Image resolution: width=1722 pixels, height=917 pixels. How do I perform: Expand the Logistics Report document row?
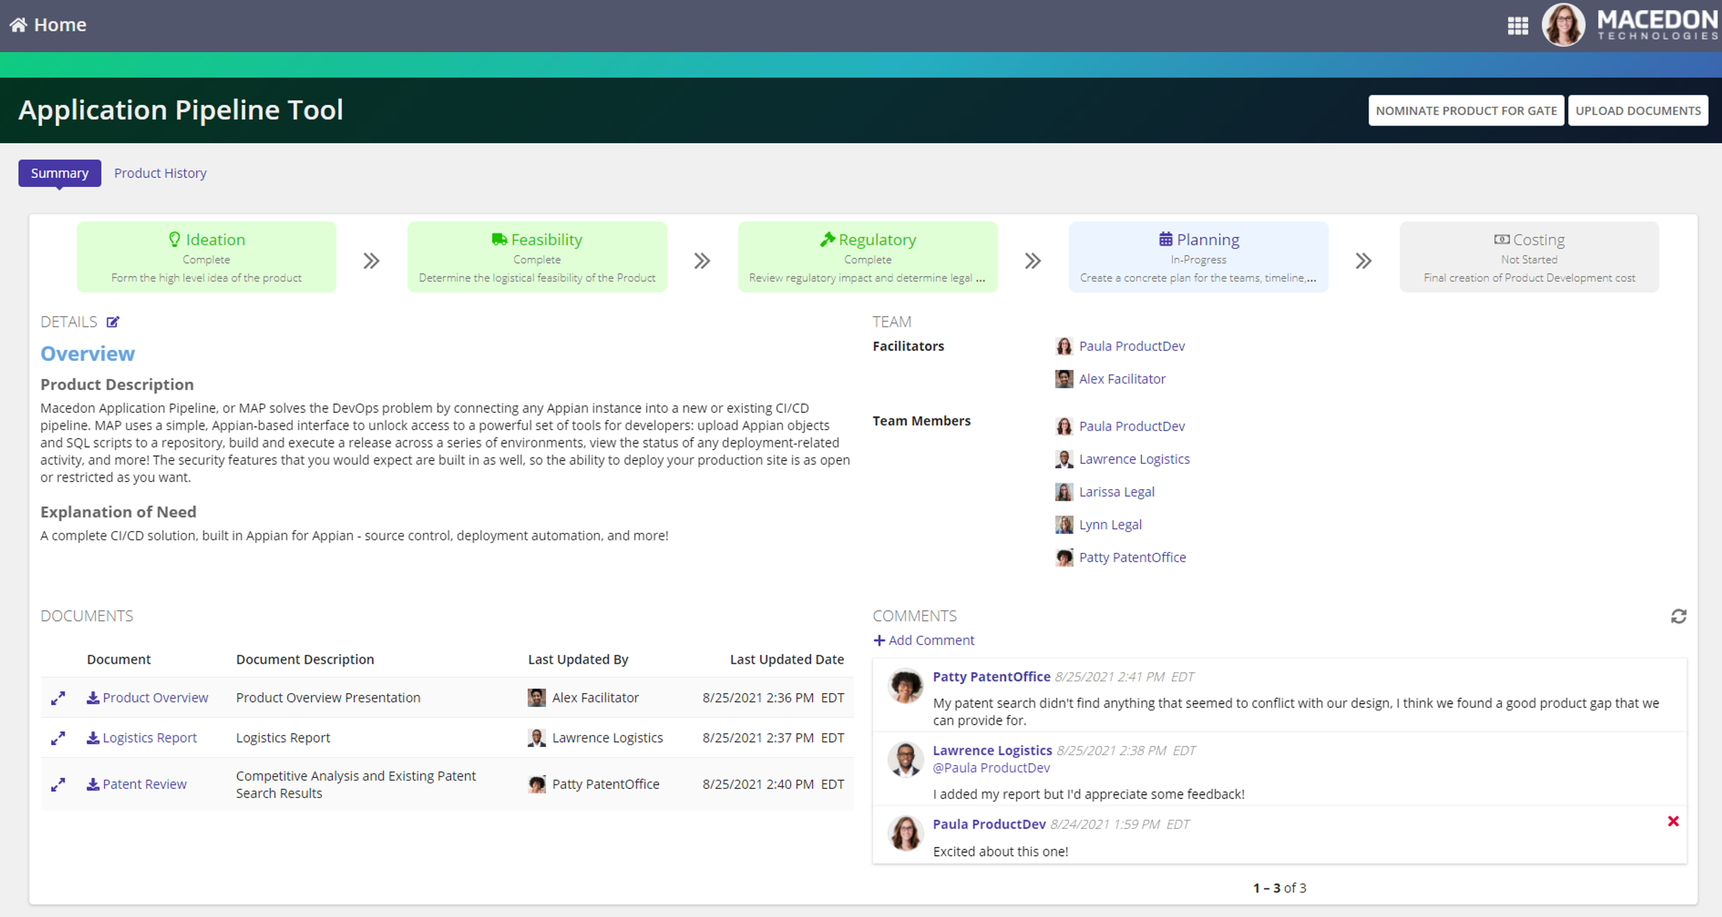click(x=58, y=738)
